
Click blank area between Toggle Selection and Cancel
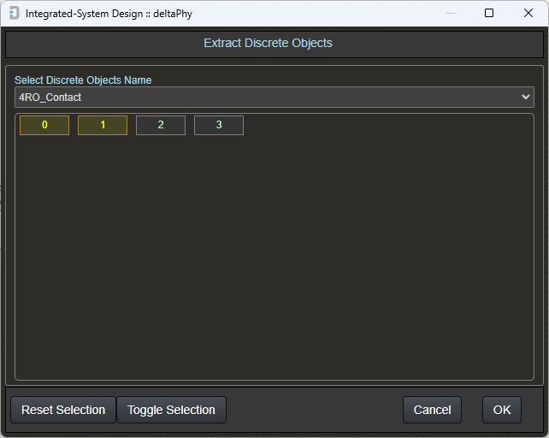click(x=315, y=410)
